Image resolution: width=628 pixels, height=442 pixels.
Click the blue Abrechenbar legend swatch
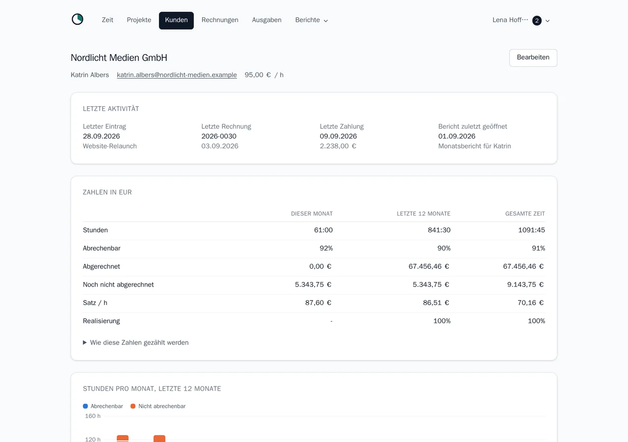tap(85, 406)
